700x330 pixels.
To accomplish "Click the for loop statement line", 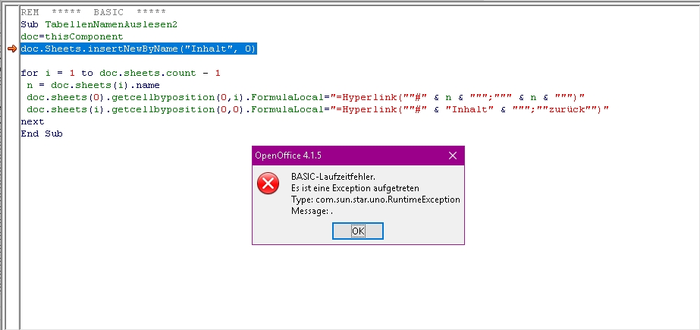I will [121, 73].
